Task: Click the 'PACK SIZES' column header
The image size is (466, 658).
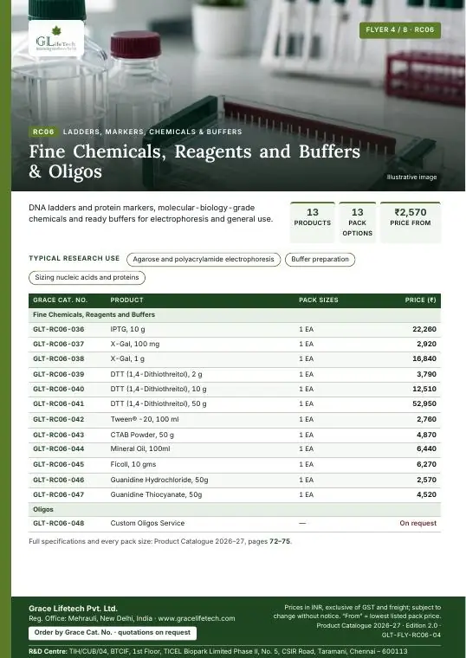Action: tap(318, 300)
